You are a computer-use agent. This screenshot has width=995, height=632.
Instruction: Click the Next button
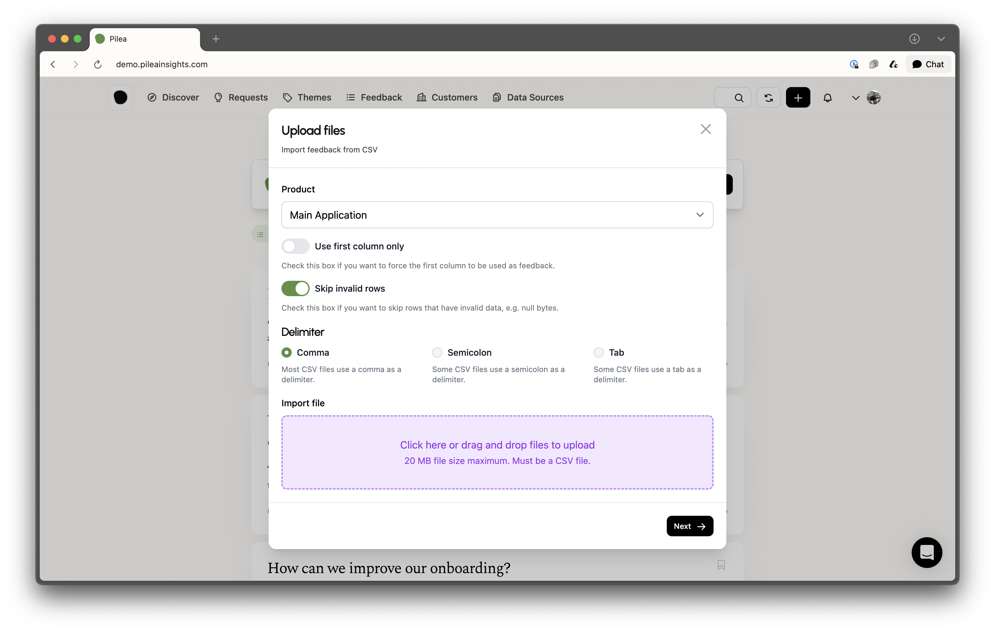pyautogui.click(x=689, y=526)
